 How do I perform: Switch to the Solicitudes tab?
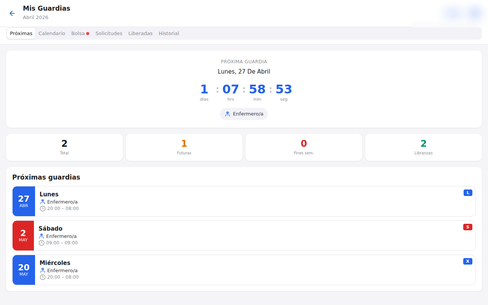point(109,34)
